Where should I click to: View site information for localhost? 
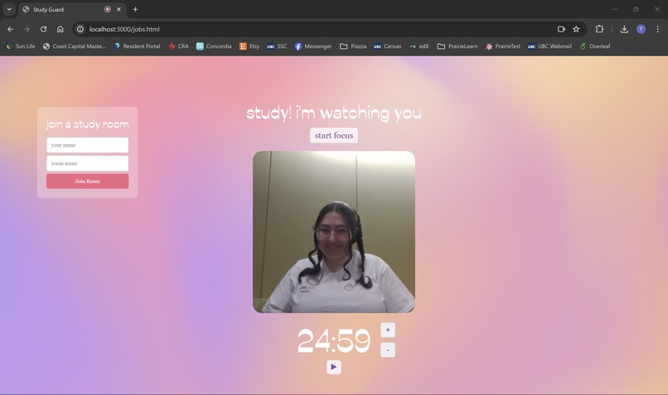pyautogui.click(x=80, y=29)
